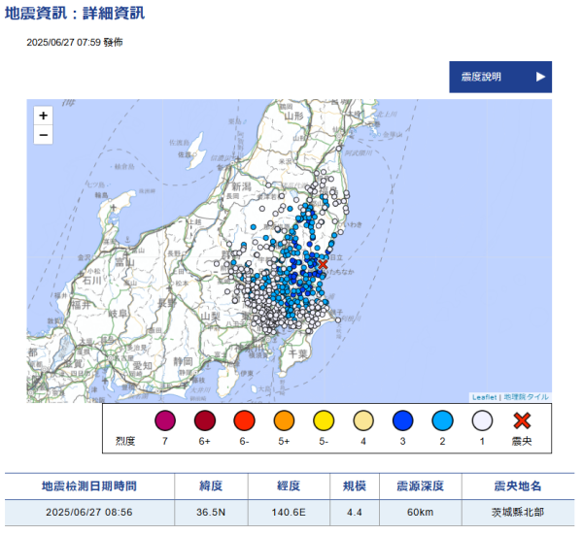Zoom in the map with plus button
Image resolution: width=583 pixels, height=536 pixels.
pyautogui.click(x=43, y=116)
